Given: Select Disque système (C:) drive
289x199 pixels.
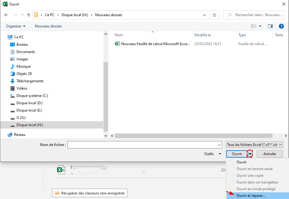Looking at the screenshot, I should [x=32, y=96].
